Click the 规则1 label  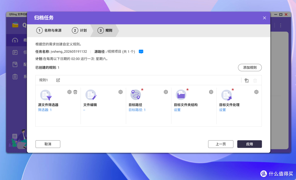tap(43, 80)
